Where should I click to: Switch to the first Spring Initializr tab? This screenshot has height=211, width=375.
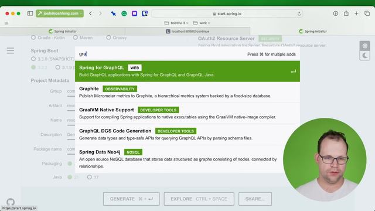coord(63,31)
